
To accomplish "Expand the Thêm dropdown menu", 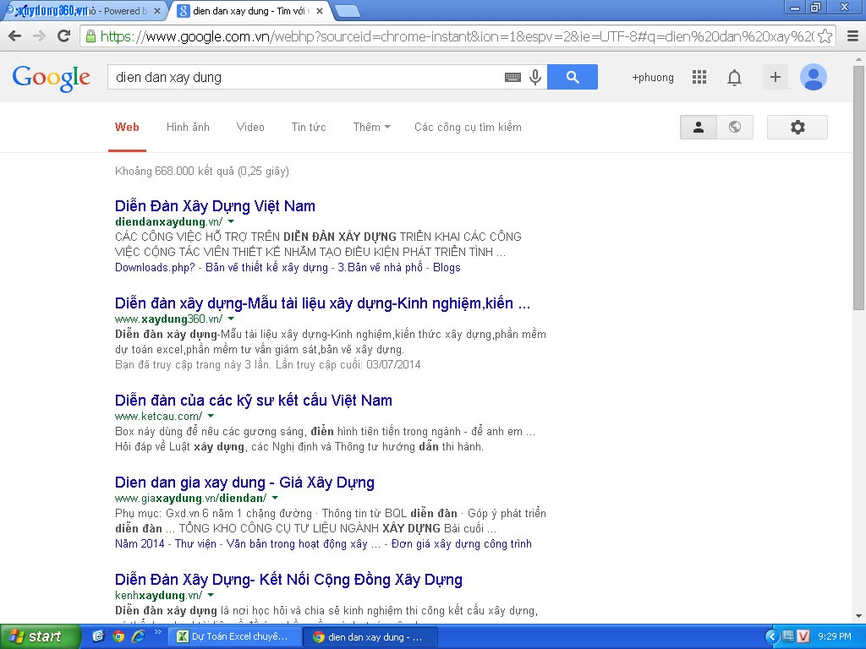I will (x=371, y=127).
